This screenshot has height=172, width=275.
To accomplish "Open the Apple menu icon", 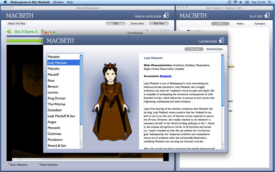I will pyautogui.click(x=5, y=2).
